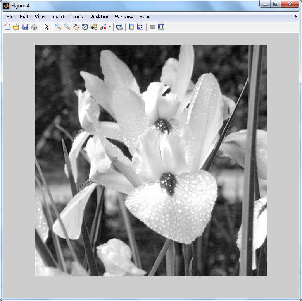The width and height of the screenshot is (302, 301).
Task: Select the Brush/Select Data tool
Action: 103,27
